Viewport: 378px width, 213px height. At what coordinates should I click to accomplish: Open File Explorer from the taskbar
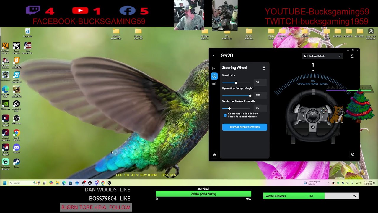pos(57,183)
